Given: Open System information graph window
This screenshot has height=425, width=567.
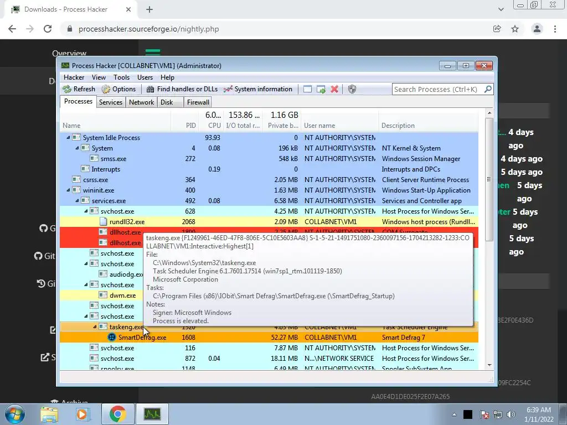Looking at the screenshot, I should pos(258,89).
